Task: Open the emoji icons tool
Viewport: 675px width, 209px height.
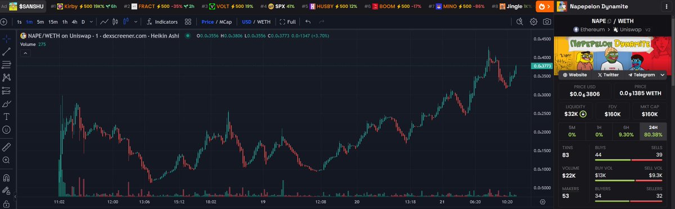Action: [7, 129]
